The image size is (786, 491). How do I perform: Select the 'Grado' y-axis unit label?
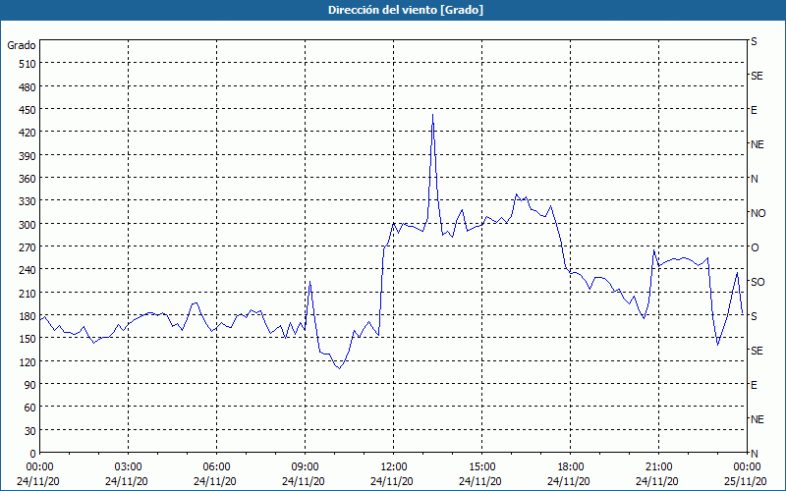(x=22, y=45)
